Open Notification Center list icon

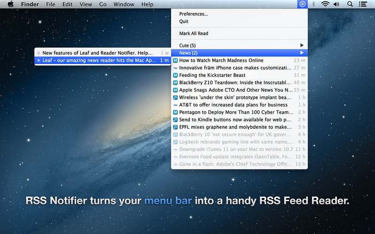coord(363,4)
